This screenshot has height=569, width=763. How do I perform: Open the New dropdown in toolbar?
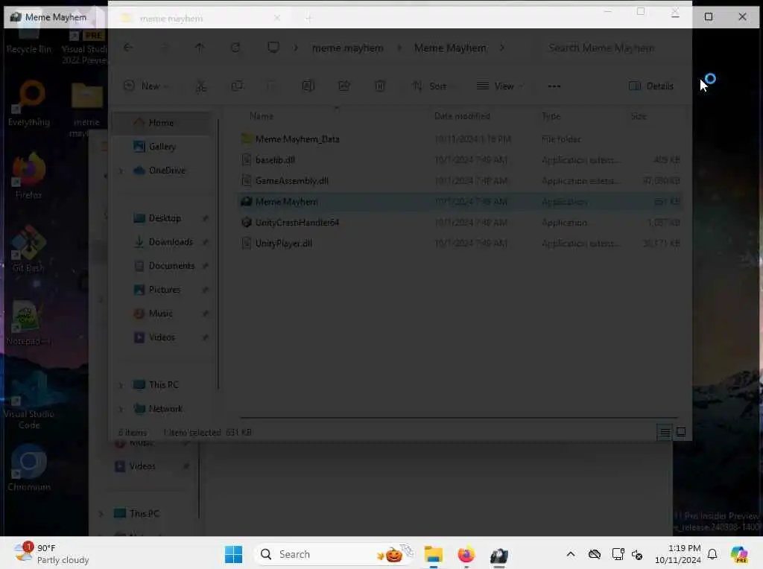[x=146, y=86]
